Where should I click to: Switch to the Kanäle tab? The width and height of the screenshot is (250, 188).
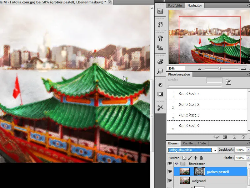click(187, 144)
